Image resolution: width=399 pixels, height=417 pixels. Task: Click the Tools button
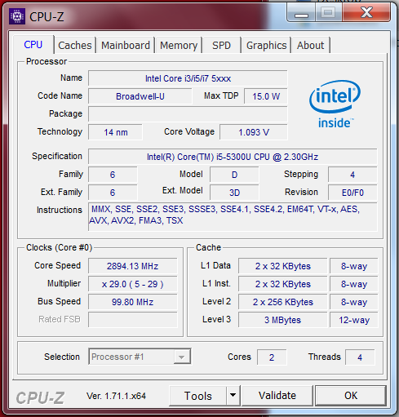click(x=197, y=396)
